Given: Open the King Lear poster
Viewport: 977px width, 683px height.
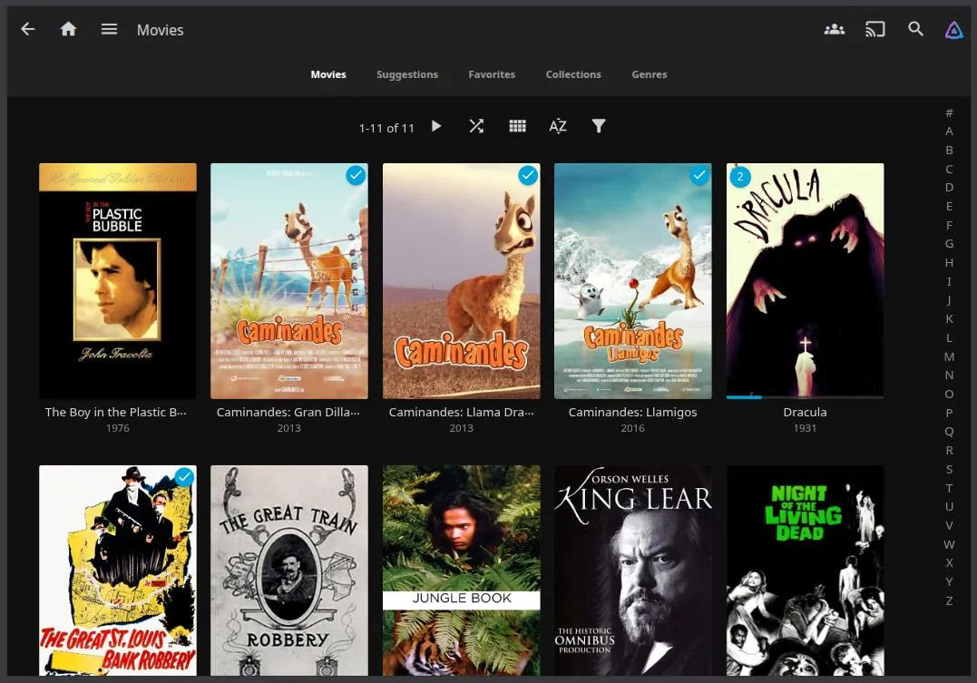Looking at the screenshot, I should (632, 571).
